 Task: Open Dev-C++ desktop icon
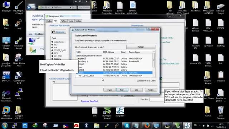pos(6,76)
